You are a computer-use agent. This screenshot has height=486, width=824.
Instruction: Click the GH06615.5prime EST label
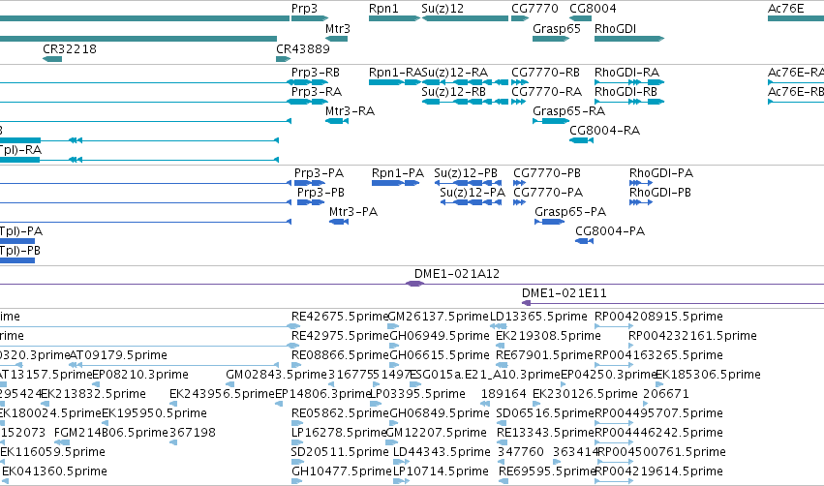pos(440,355)
